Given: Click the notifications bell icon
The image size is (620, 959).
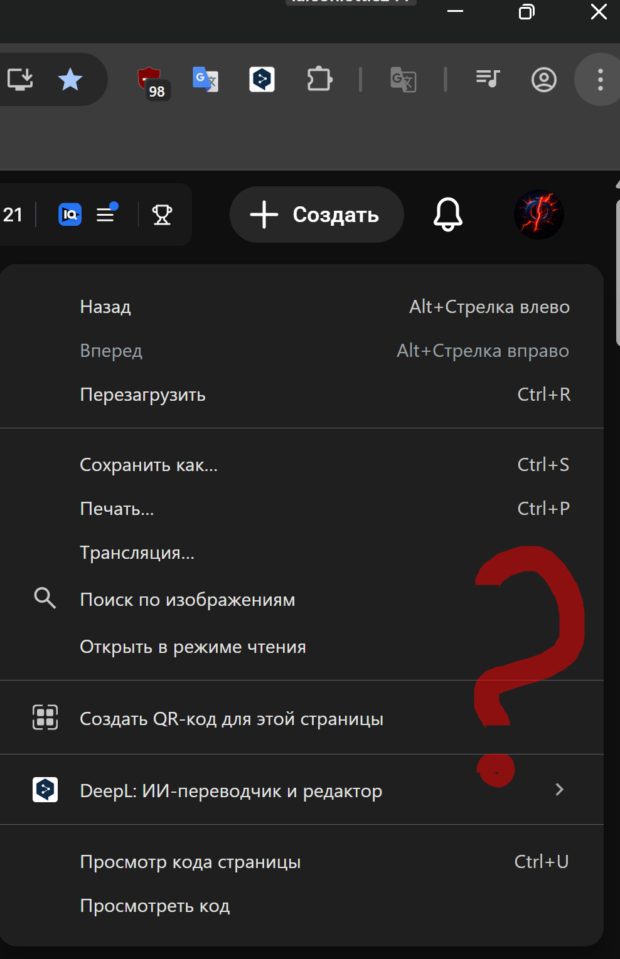Looking at the screenshot, I should tap(447, 215).
